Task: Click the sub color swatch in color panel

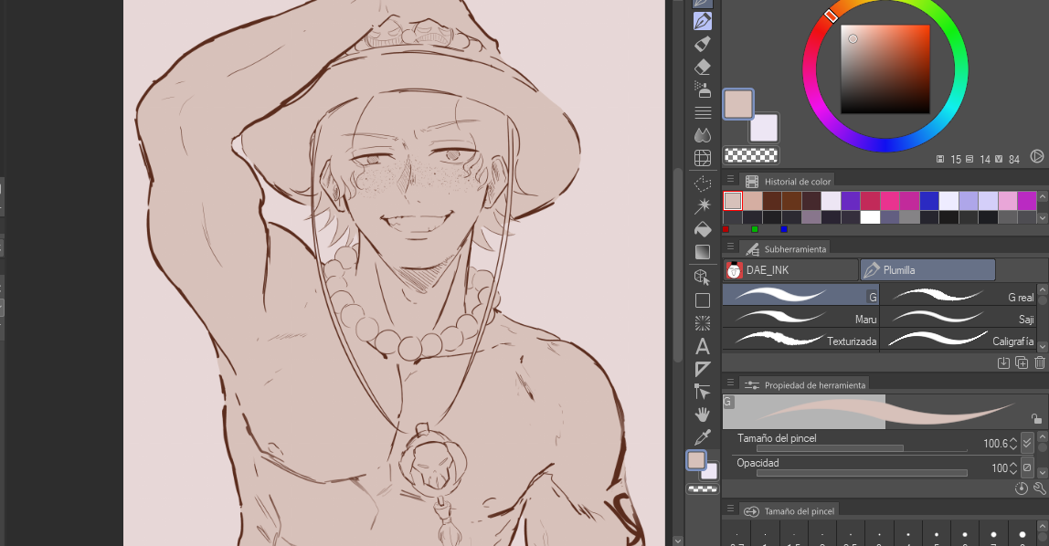Action: pos(763,128)
